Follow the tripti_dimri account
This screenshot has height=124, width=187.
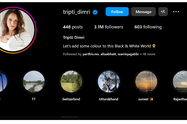117,12
